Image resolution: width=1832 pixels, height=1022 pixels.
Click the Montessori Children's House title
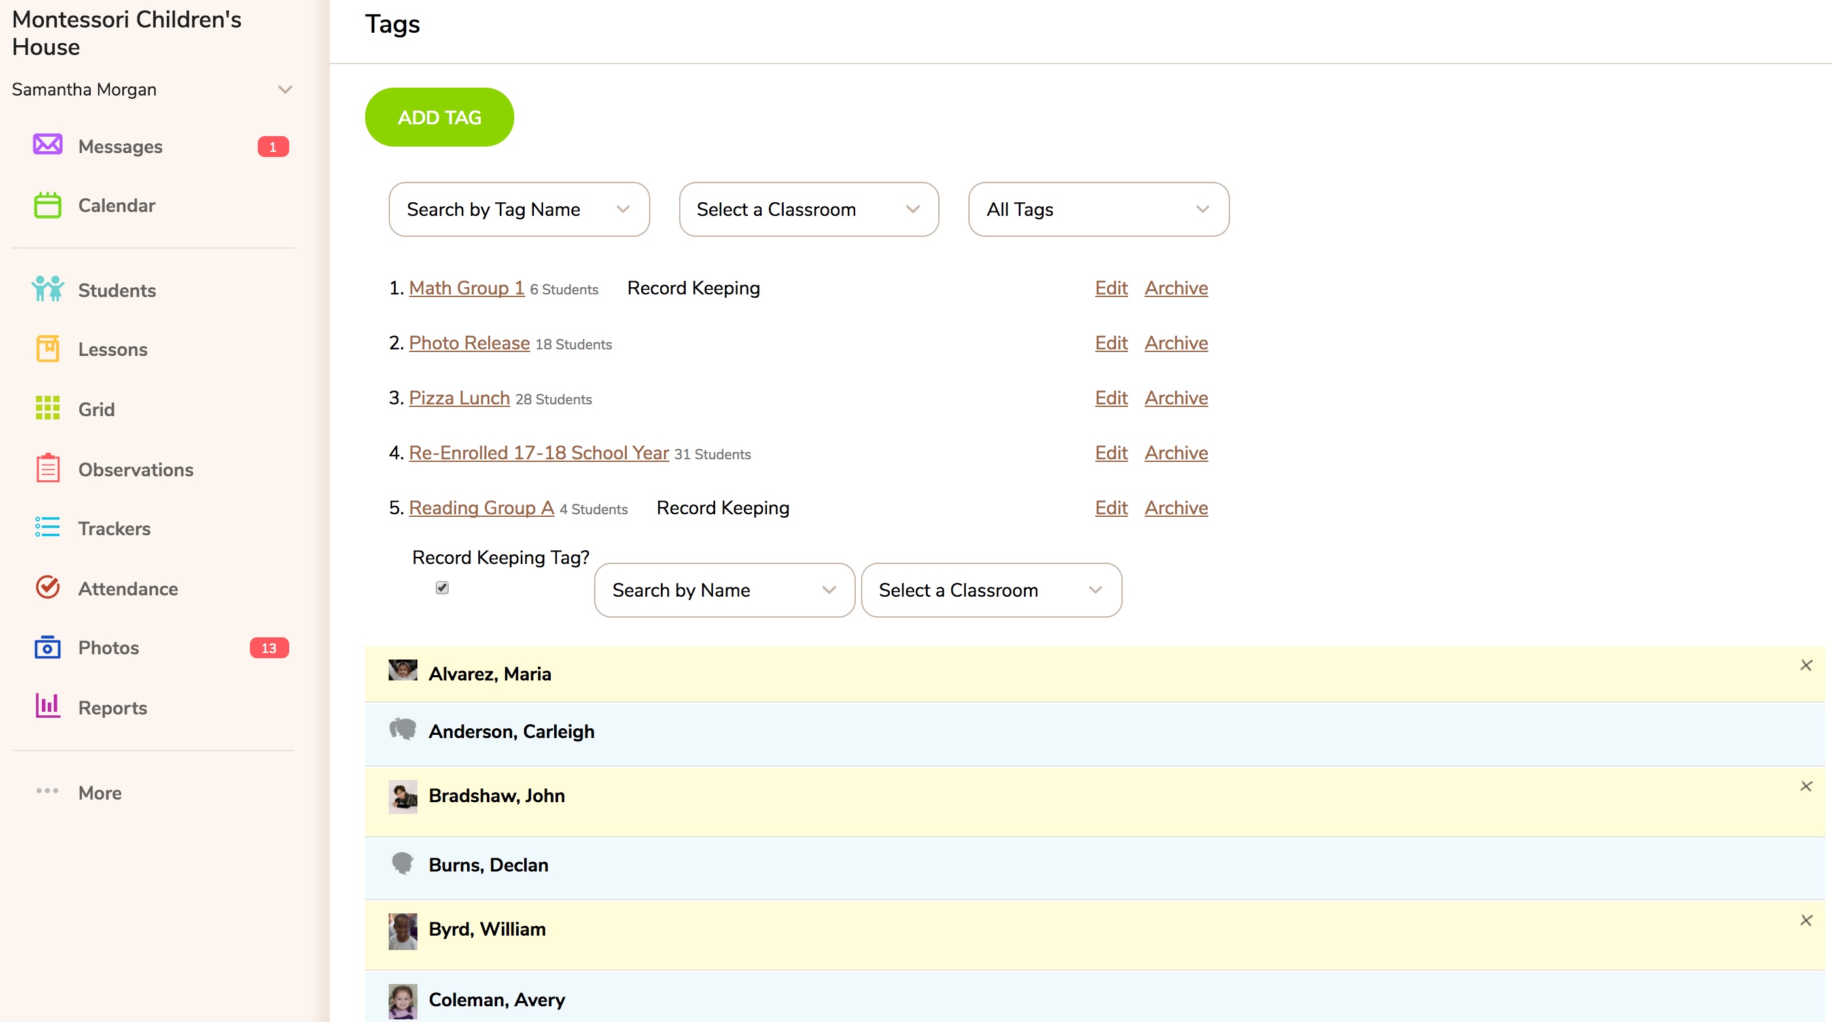126,33
